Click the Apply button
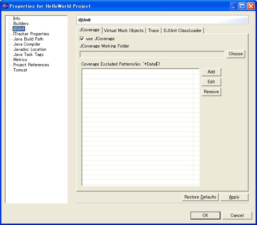Viewport: 257px width, 225px height. [x=235, y=197]
